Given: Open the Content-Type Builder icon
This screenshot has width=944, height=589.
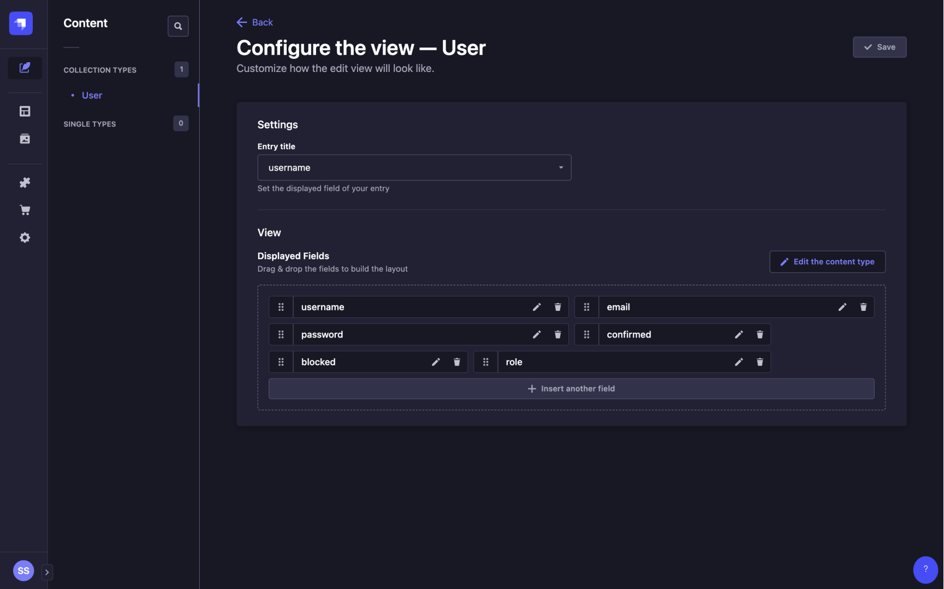Looking at the screenshot, I should 24,111.
